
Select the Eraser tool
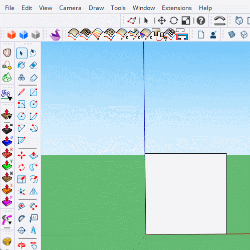pos(34,65)
